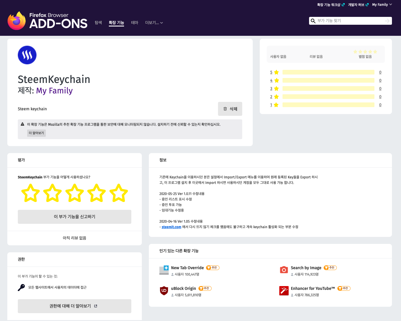The height and width of the screenshot is (321, 401).
Task: Click the star icon in the 2 rating row
Action: tap(276, 97)
